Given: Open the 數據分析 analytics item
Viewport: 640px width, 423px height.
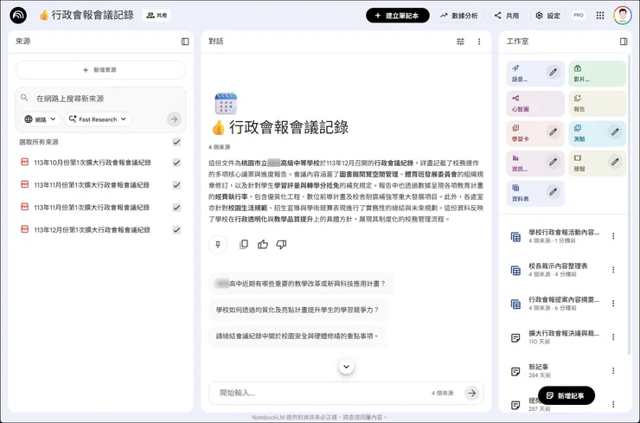Looking at the screenshot, I should (x=458, y=16).
